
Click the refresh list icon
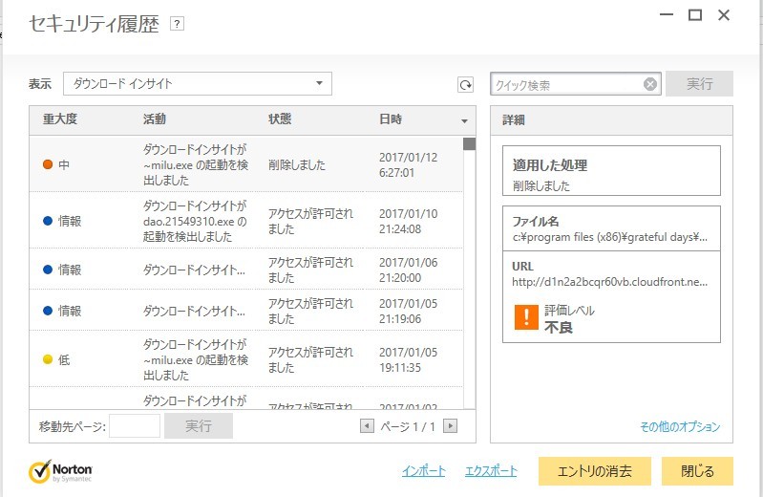point(465,85)
